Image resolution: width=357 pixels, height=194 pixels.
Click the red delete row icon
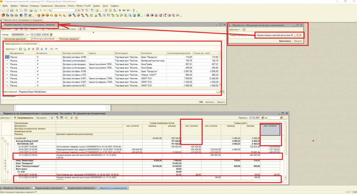click(33, 49)
